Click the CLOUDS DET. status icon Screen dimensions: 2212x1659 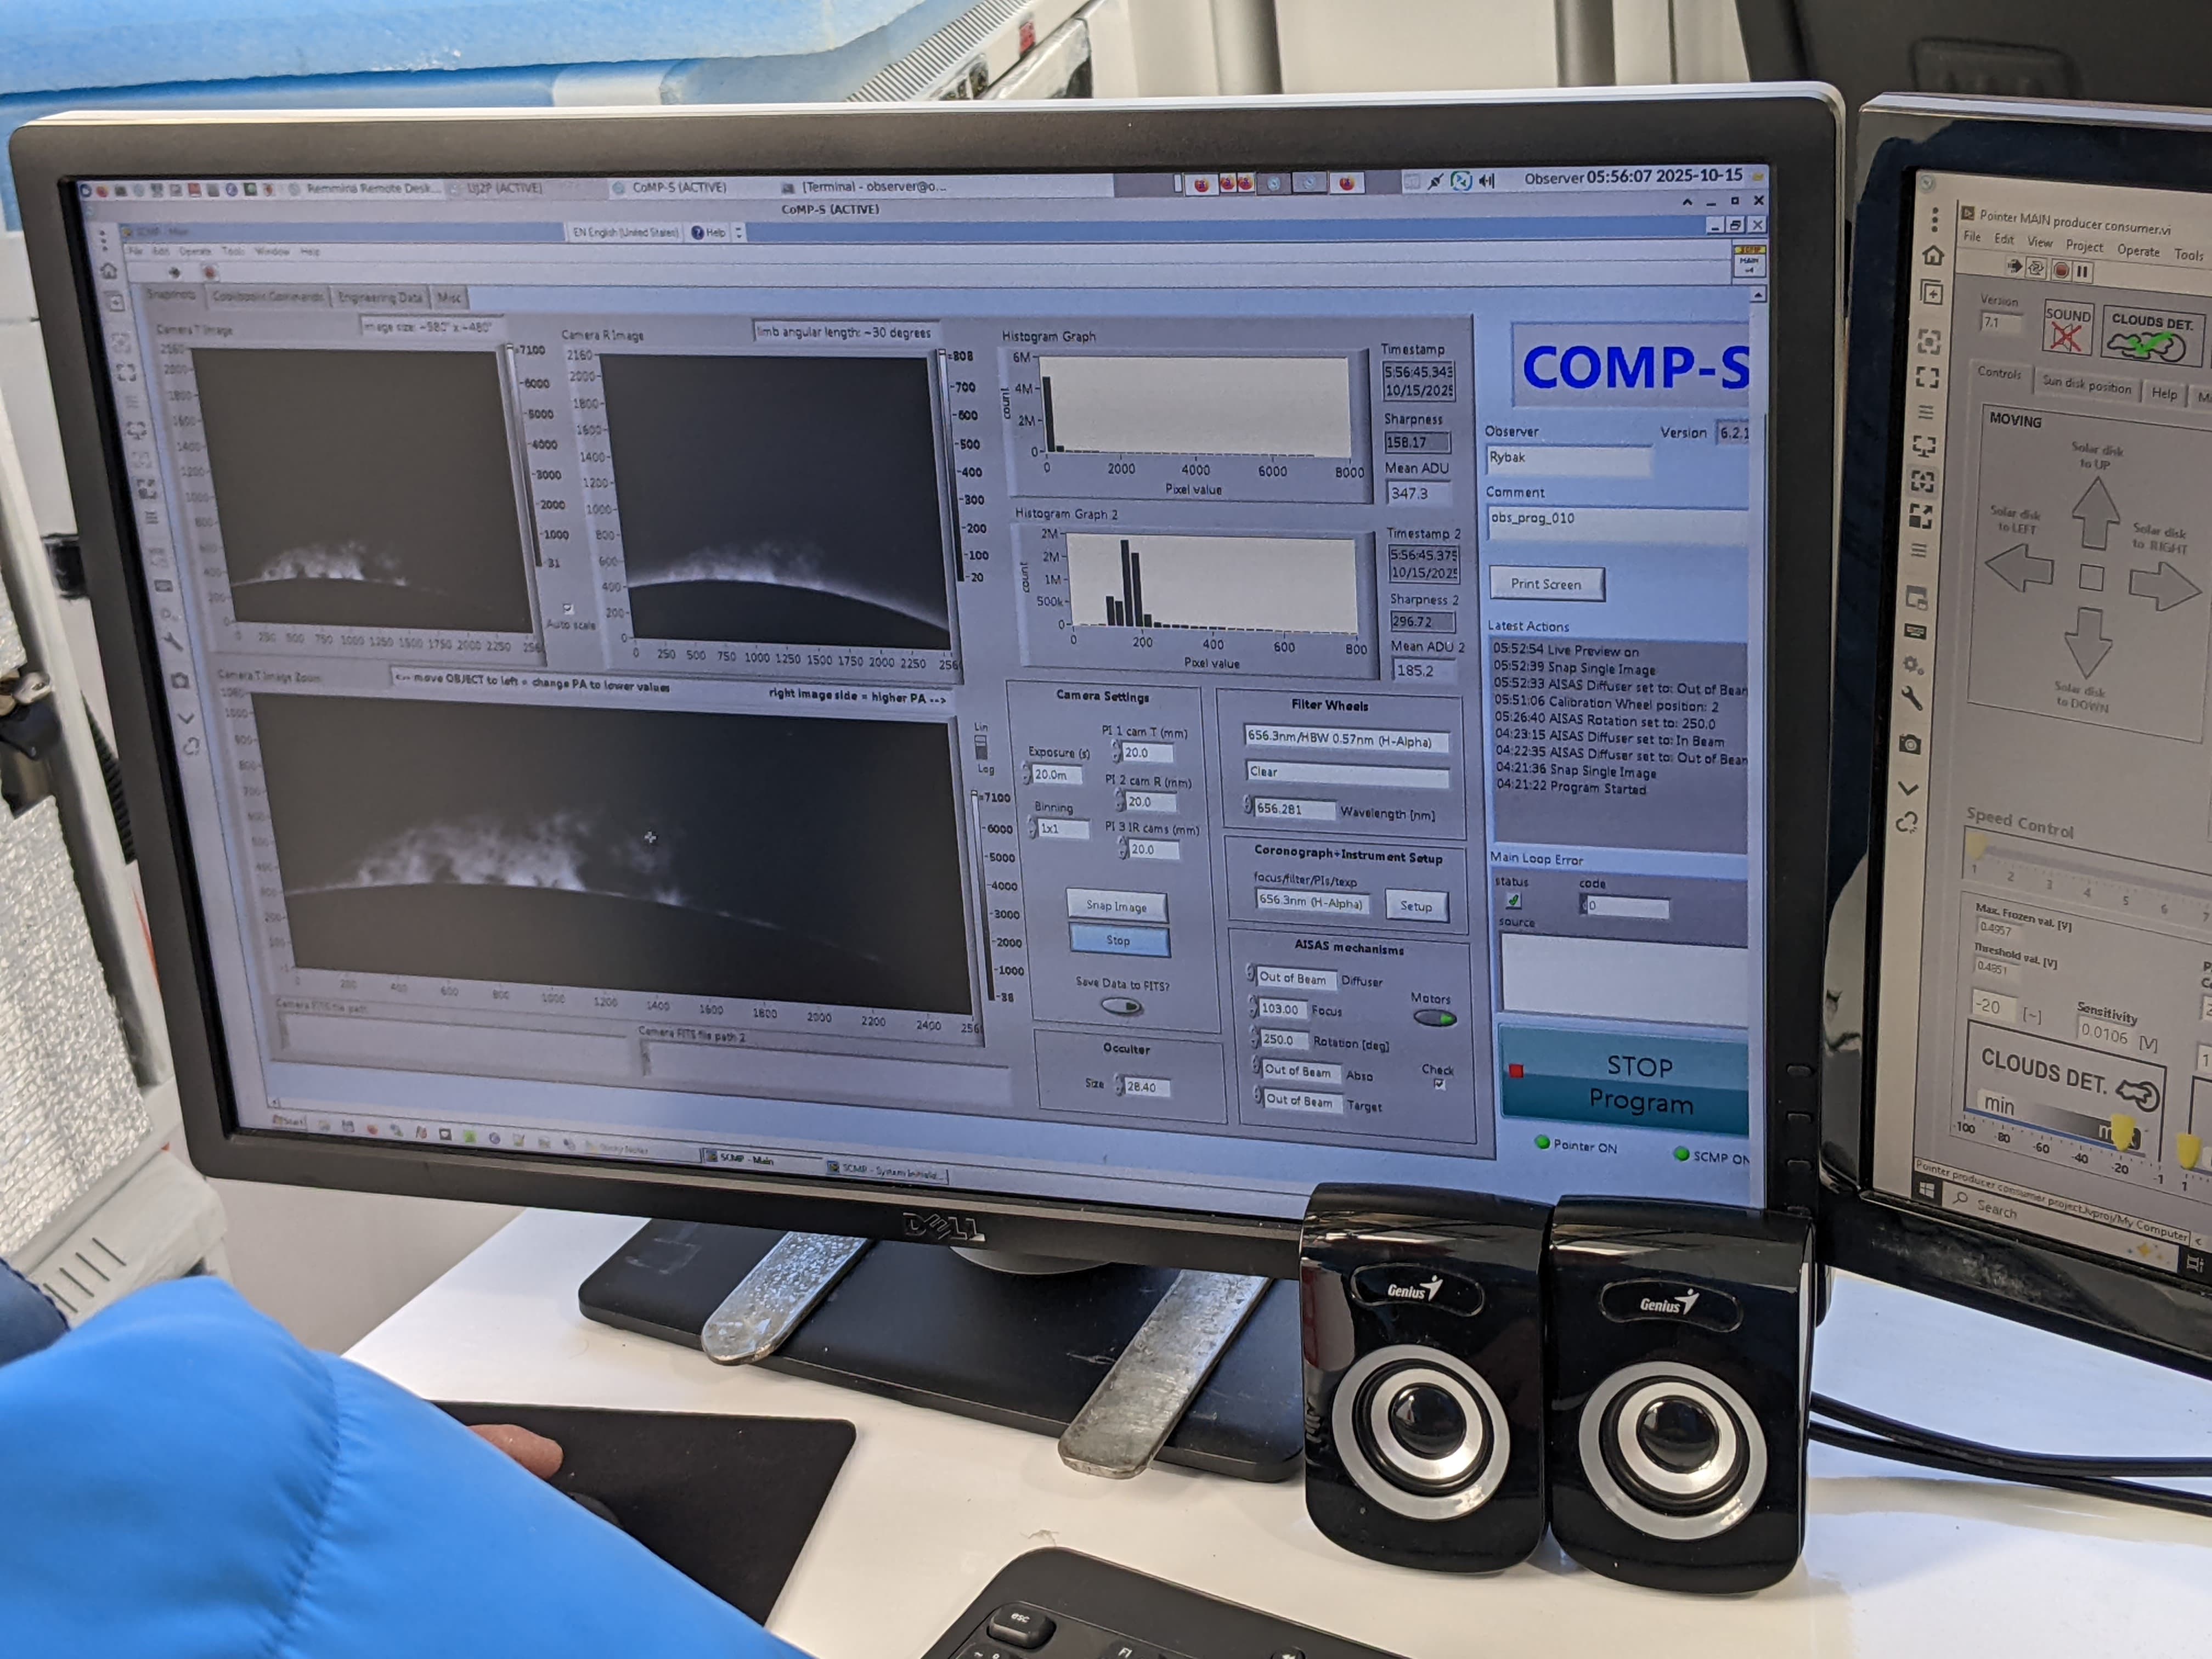click(2148, 345)
